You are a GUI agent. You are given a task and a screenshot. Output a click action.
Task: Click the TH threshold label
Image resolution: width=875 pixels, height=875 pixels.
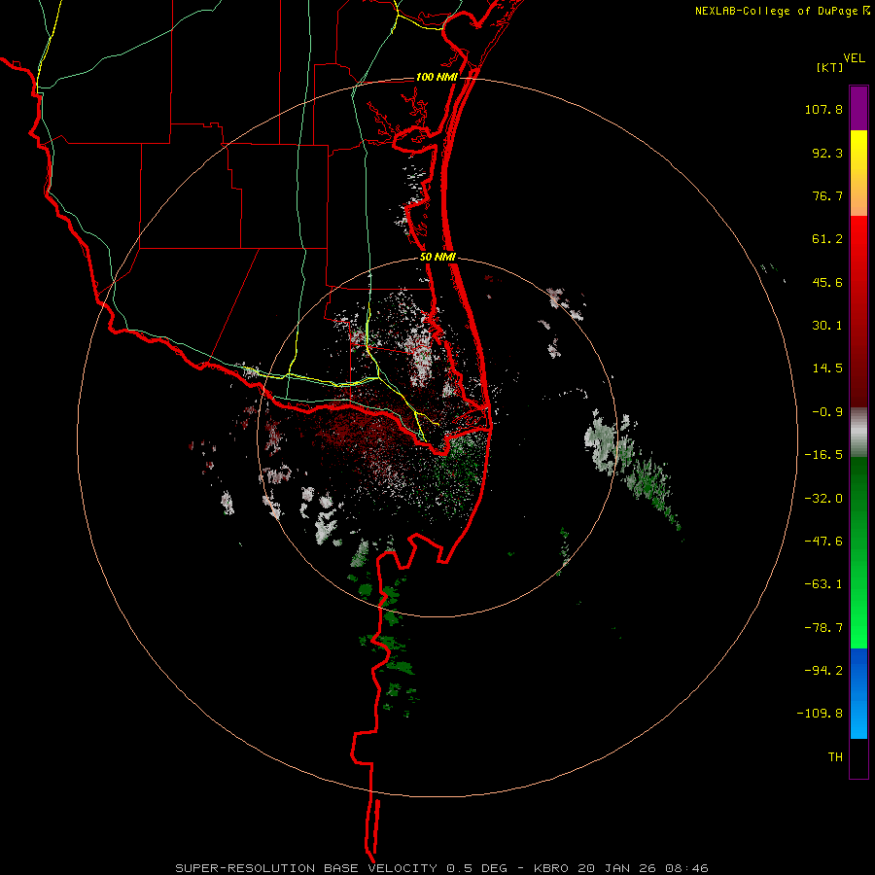pyautogui.click(x=835, y=756)
